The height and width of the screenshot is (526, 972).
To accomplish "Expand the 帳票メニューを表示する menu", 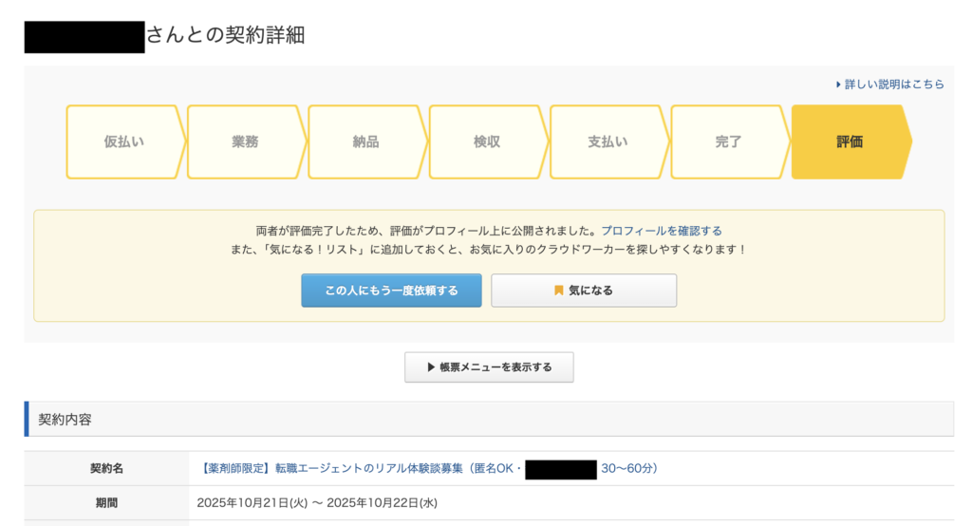I will (489, 366).
